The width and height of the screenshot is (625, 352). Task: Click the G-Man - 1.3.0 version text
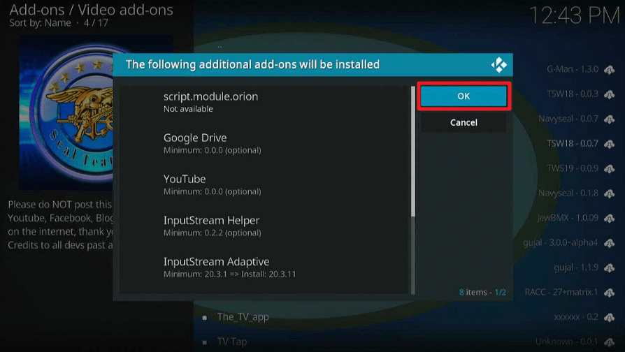(573, 69)
